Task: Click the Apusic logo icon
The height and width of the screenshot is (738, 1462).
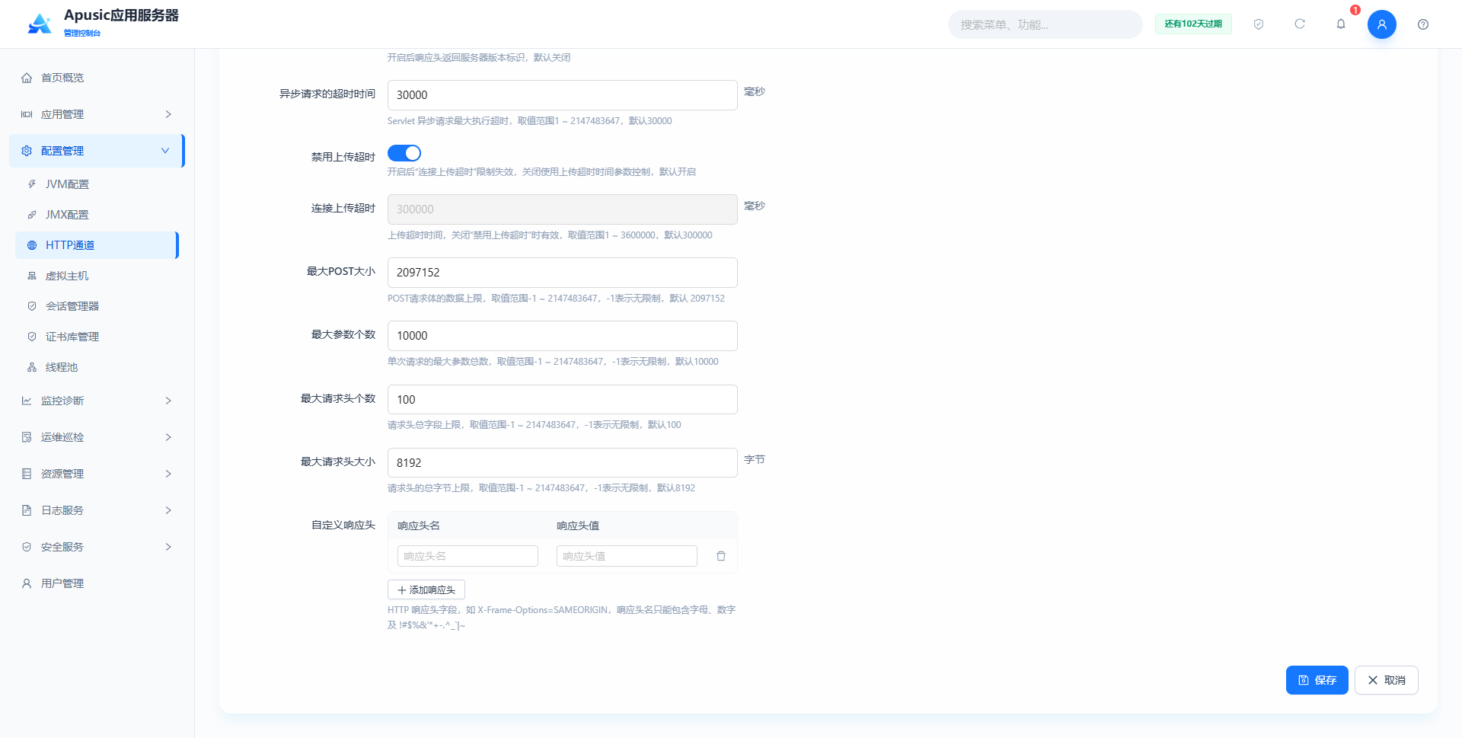Action: (40, 24)
